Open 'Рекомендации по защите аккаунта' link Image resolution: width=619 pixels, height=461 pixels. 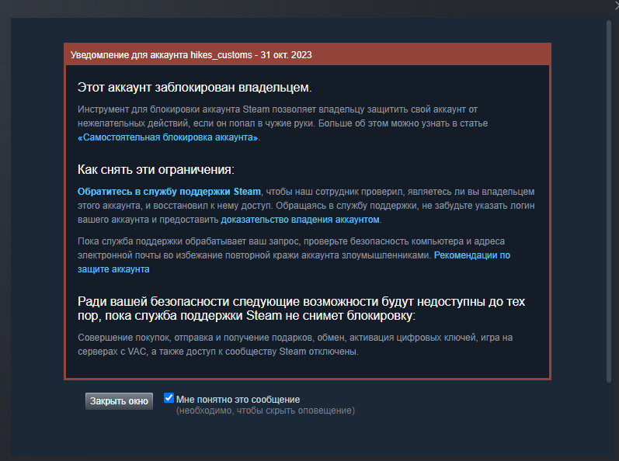pos(471,255)
